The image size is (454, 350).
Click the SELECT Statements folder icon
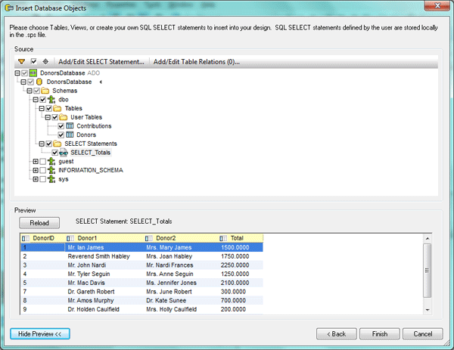58,144
